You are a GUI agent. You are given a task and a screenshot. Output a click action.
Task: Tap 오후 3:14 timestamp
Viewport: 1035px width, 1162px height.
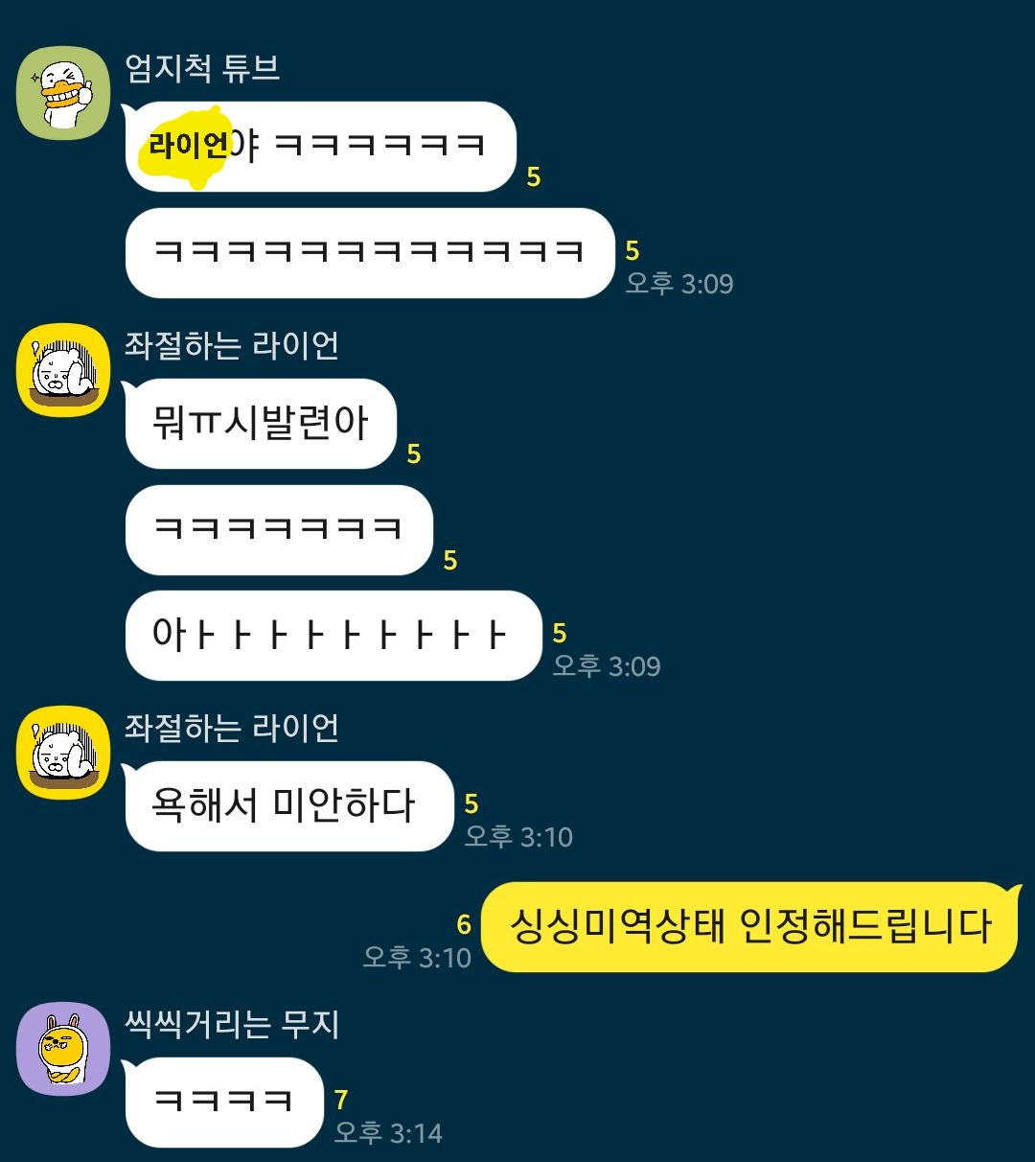click(388, 1133)
